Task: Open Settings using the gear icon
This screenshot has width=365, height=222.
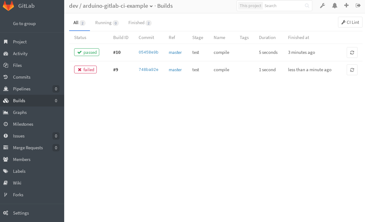Action: (21, 213)
